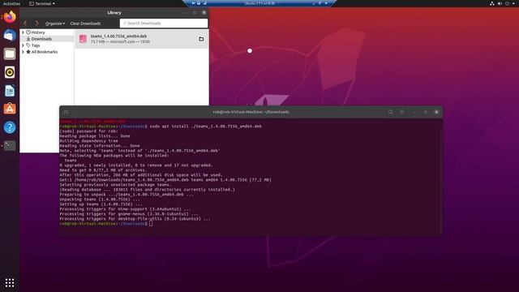Close the terminal window
519x292 pixels.
436,112
